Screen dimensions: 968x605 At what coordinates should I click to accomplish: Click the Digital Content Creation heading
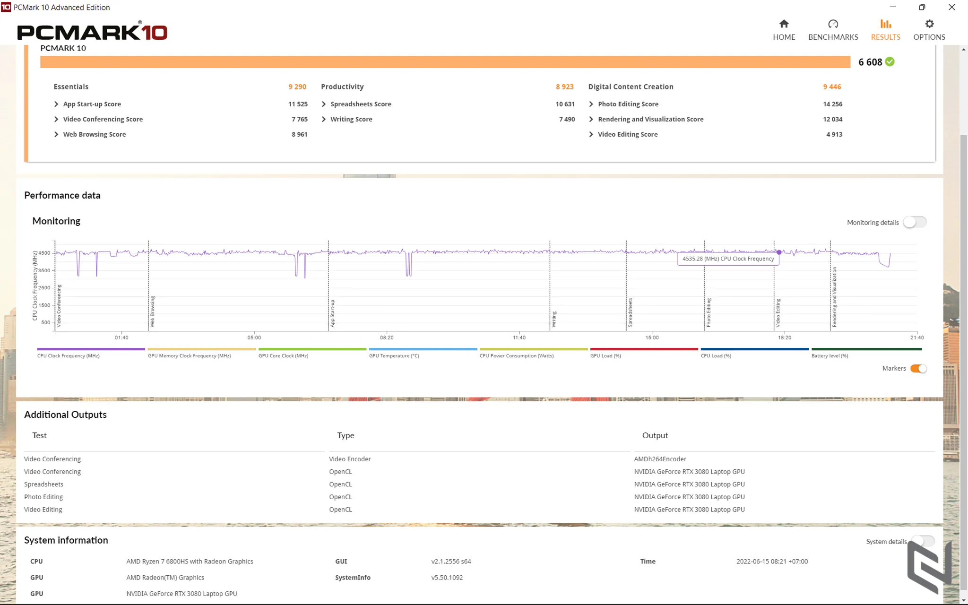point(631,86)
